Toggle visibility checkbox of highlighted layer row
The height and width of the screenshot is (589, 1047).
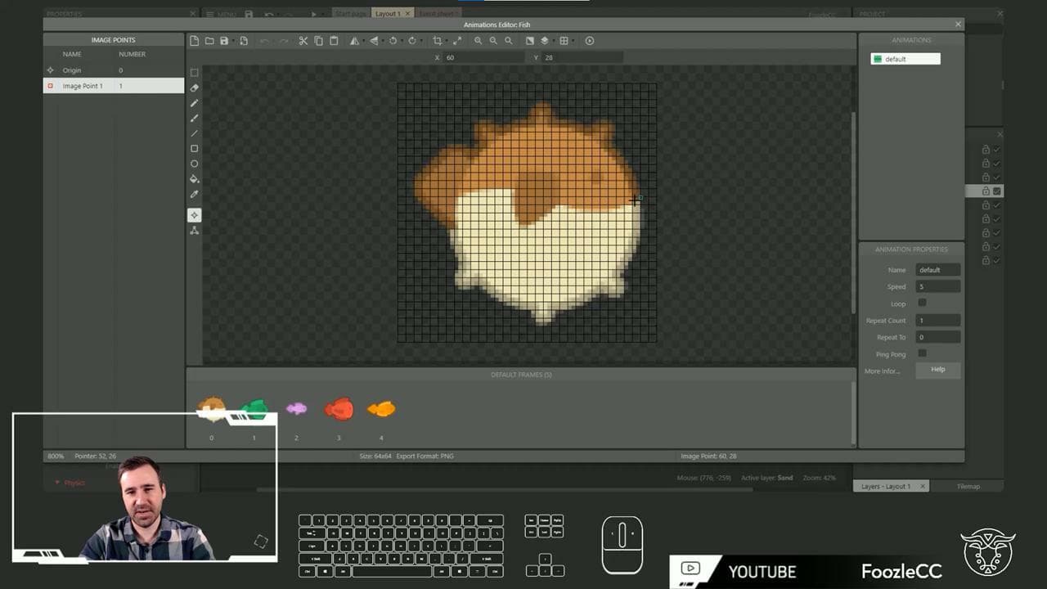click(997, 191)
